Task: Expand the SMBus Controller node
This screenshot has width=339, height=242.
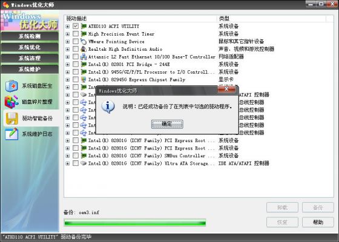Action: click(x=68, y=156)
